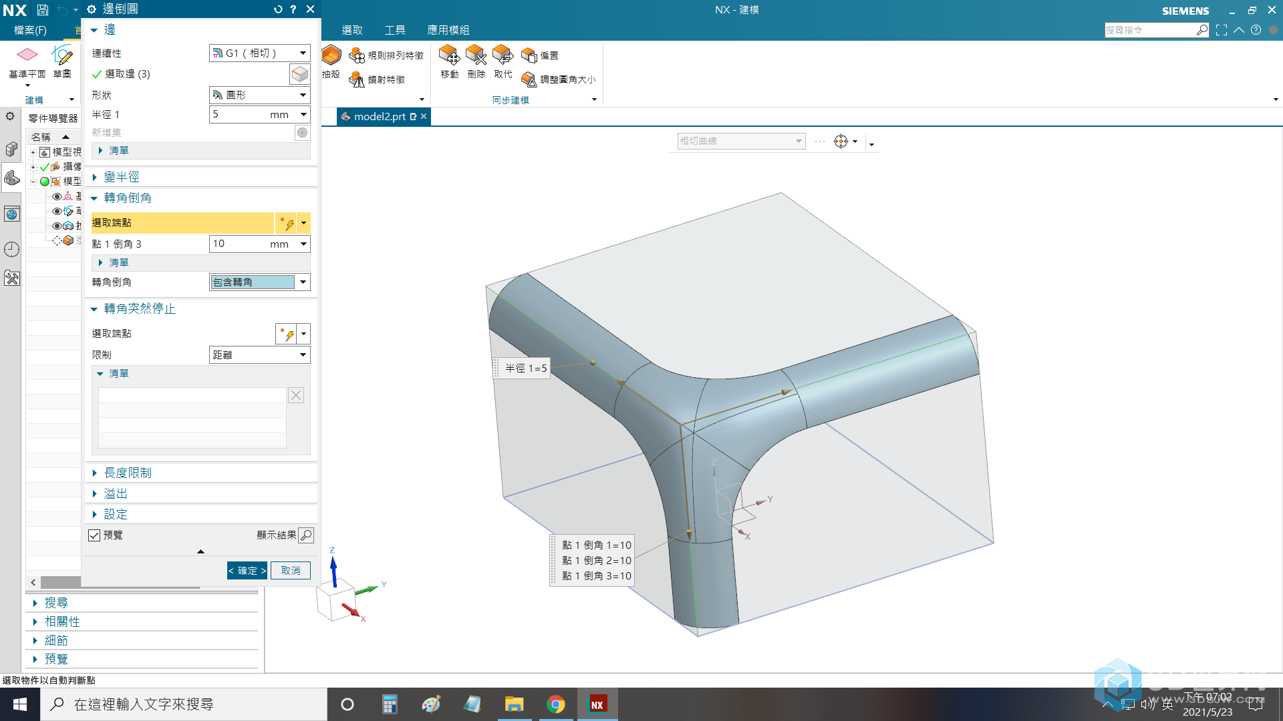Open the Part Navigator sidebar tab

11,178
